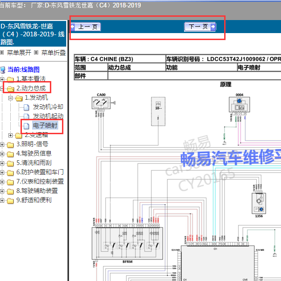Viewport: 281px width, 281px height.
Task: Expand the 8.驾驶辅助装置 folder node
Action: [2, 191]
